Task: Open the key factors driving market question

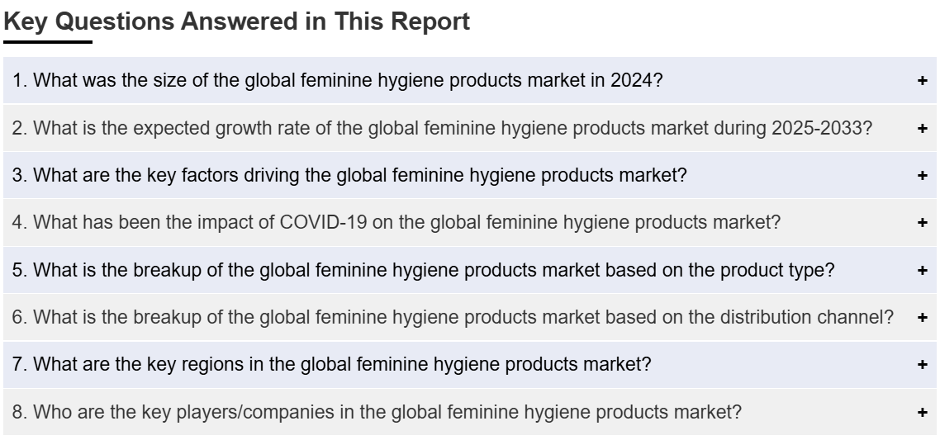Action: [x=469, y=175]
